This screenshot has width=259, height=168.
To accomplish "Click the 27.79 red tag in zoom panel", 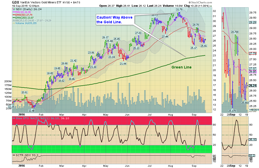I will click(x=252, y=53).
